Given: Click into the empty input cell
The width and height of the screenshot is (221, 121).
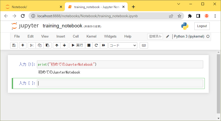Looking at the screenshot, I should [120, 83].
